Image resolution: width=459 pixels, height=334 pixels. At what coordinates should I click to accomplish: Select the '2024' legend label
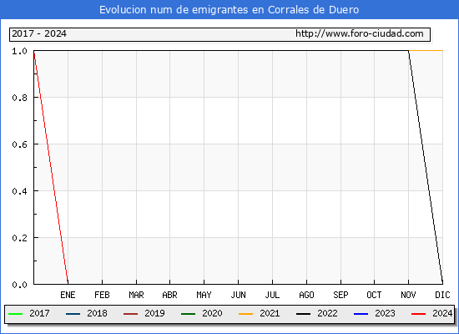coord(442,313)
